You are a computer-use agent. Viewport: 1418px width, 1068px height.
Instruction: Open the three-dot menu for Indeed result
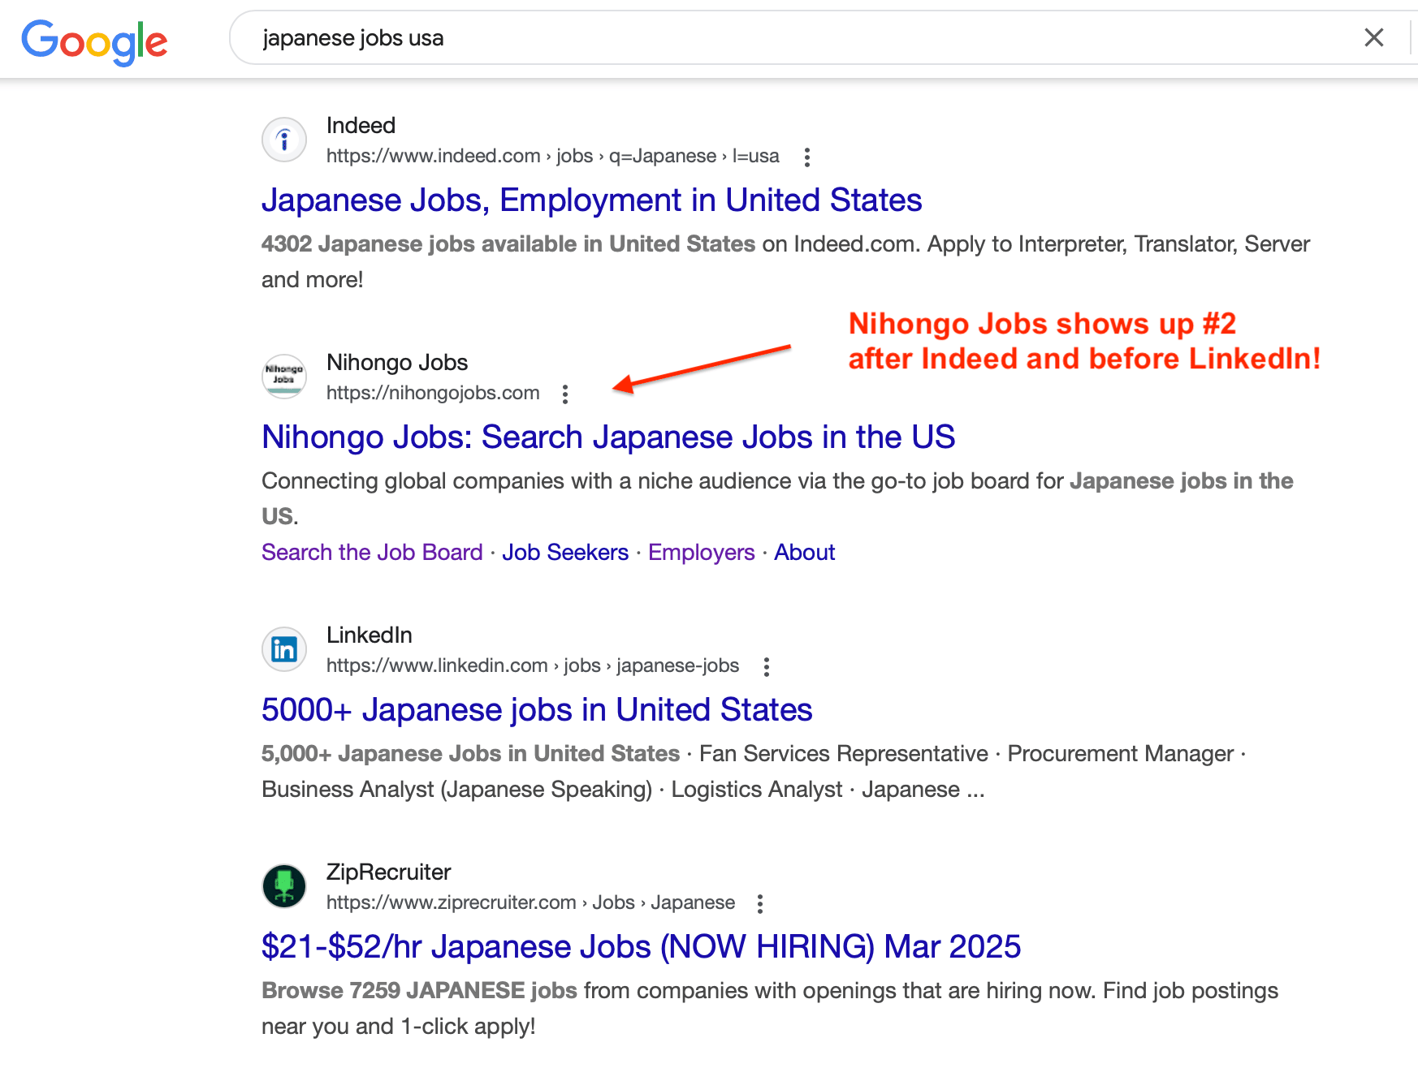pos(806,157)
